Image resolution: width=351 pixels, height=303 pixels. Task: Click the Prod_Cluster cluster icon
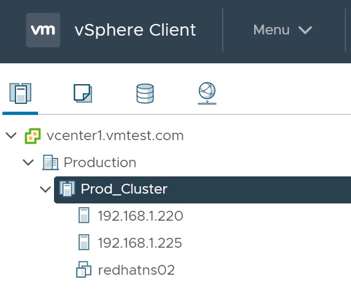tap(67, 189)
